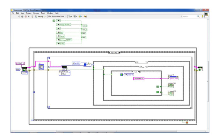The image size is (218, 139).
Task: Click the Search input field
Action: pos(189,16)
